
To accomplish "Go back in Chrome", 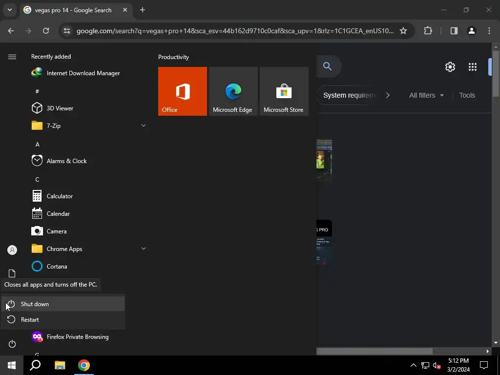I will [11, 31].
